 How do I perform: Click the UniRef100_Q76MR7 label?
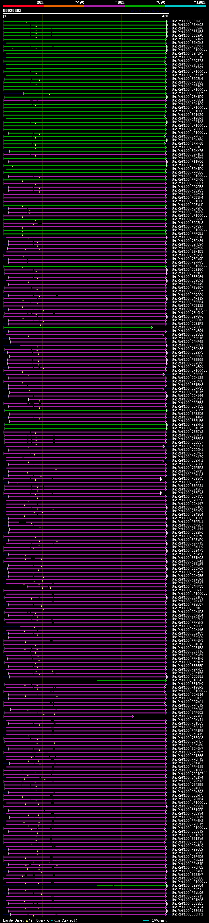tap(187, 453)
